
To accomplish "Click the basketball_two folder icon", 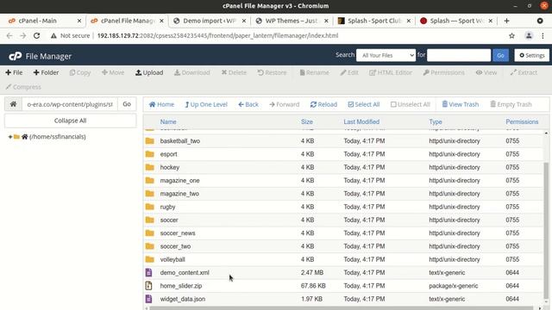I will (149, 141).
